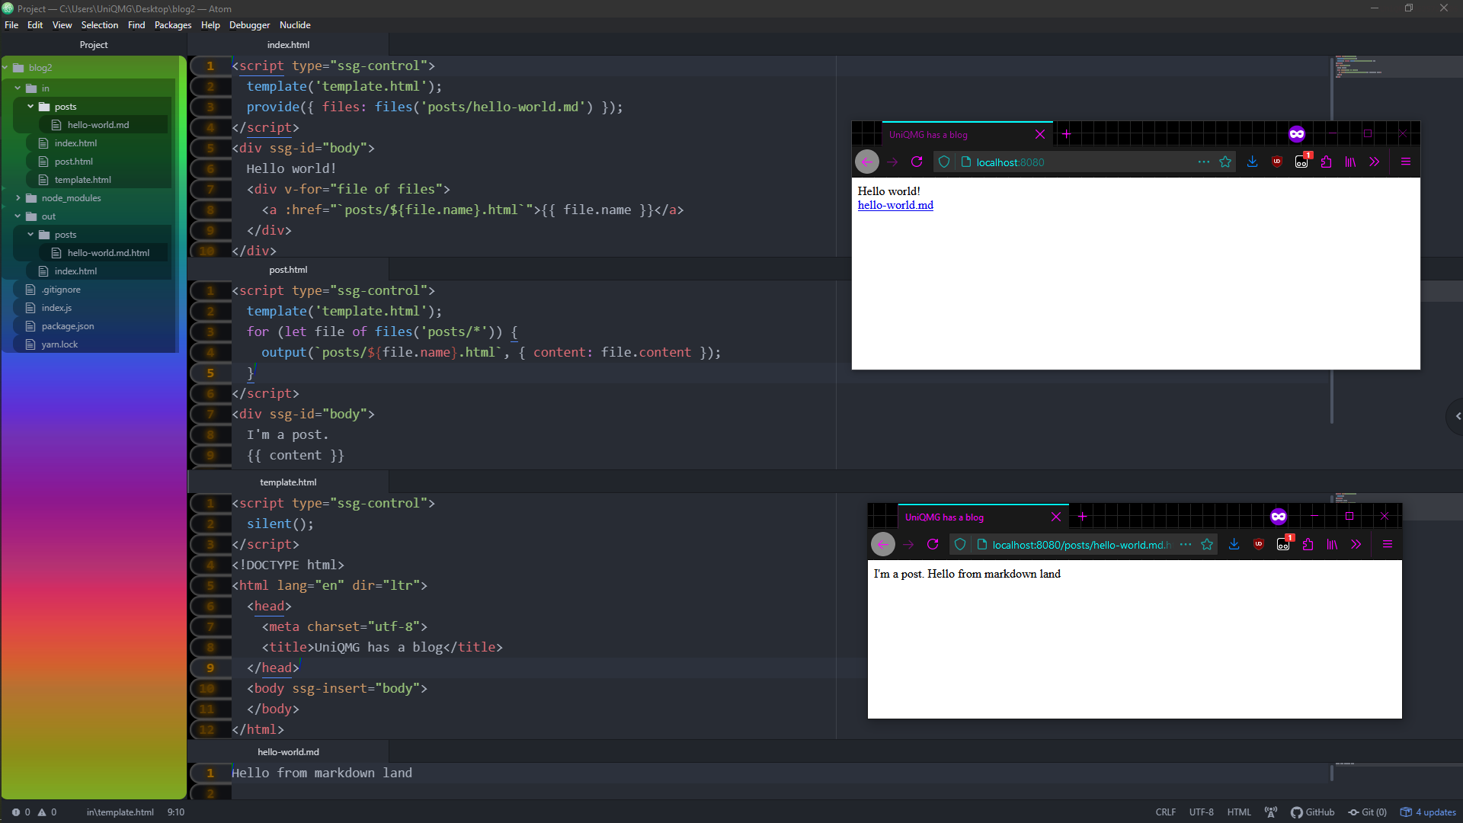The width and height of the screenshot is (1463, 823).
Task: Select the post.html tab in editor
Action: pos(290,269)
